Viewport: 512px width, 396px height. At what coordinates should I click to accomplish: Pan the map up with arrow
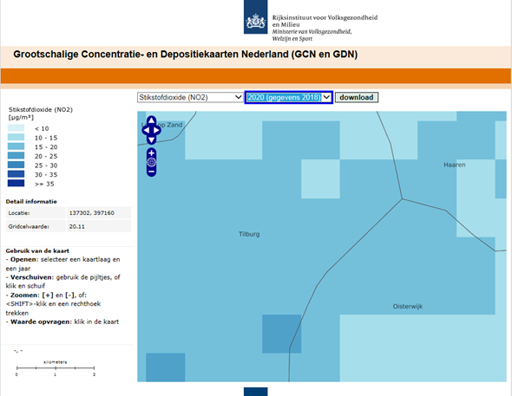point(151,120)
